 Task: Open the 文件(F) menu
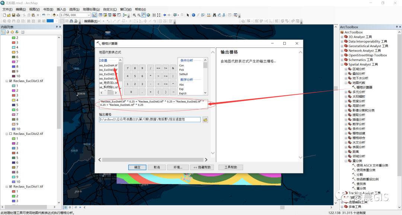[7, 9]
